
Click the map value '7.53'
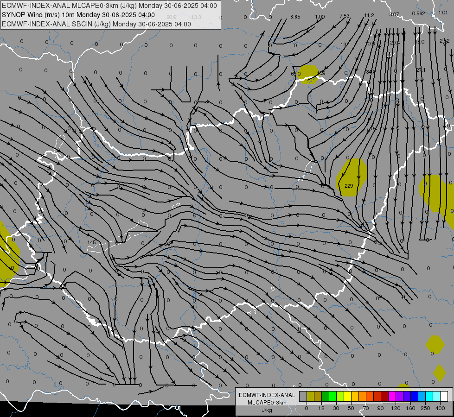point(345,16)
